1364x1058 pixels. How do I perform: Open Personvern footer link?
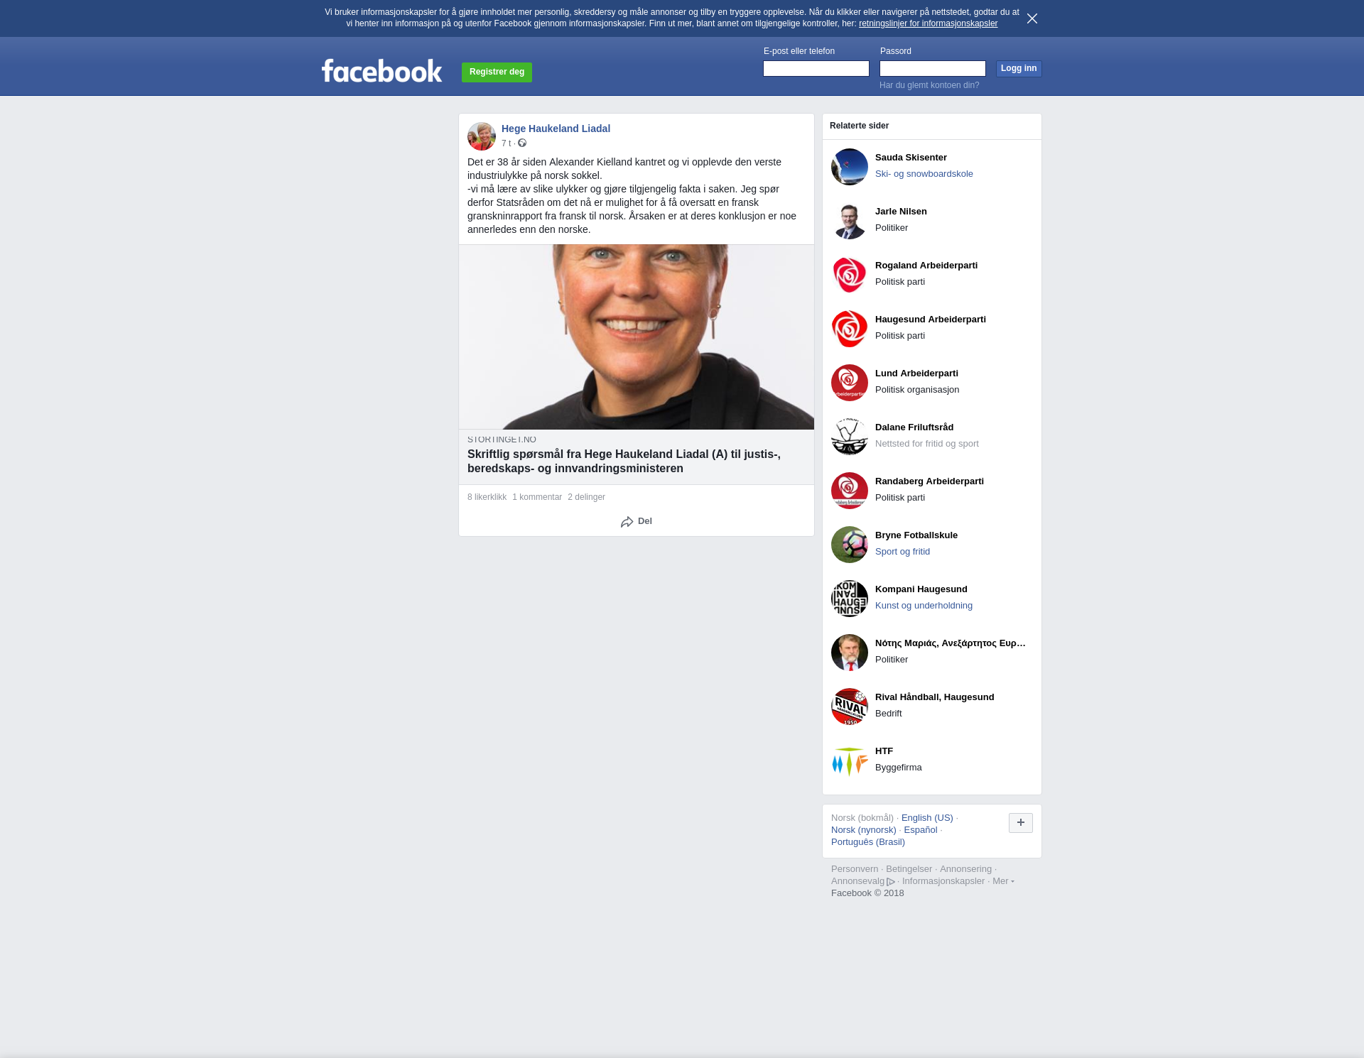(855, 869)
